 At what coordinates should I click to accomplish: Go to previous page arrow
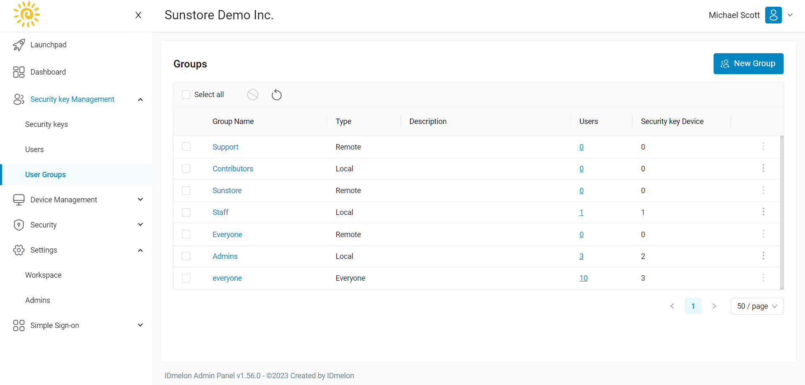(x=672, y=306)
